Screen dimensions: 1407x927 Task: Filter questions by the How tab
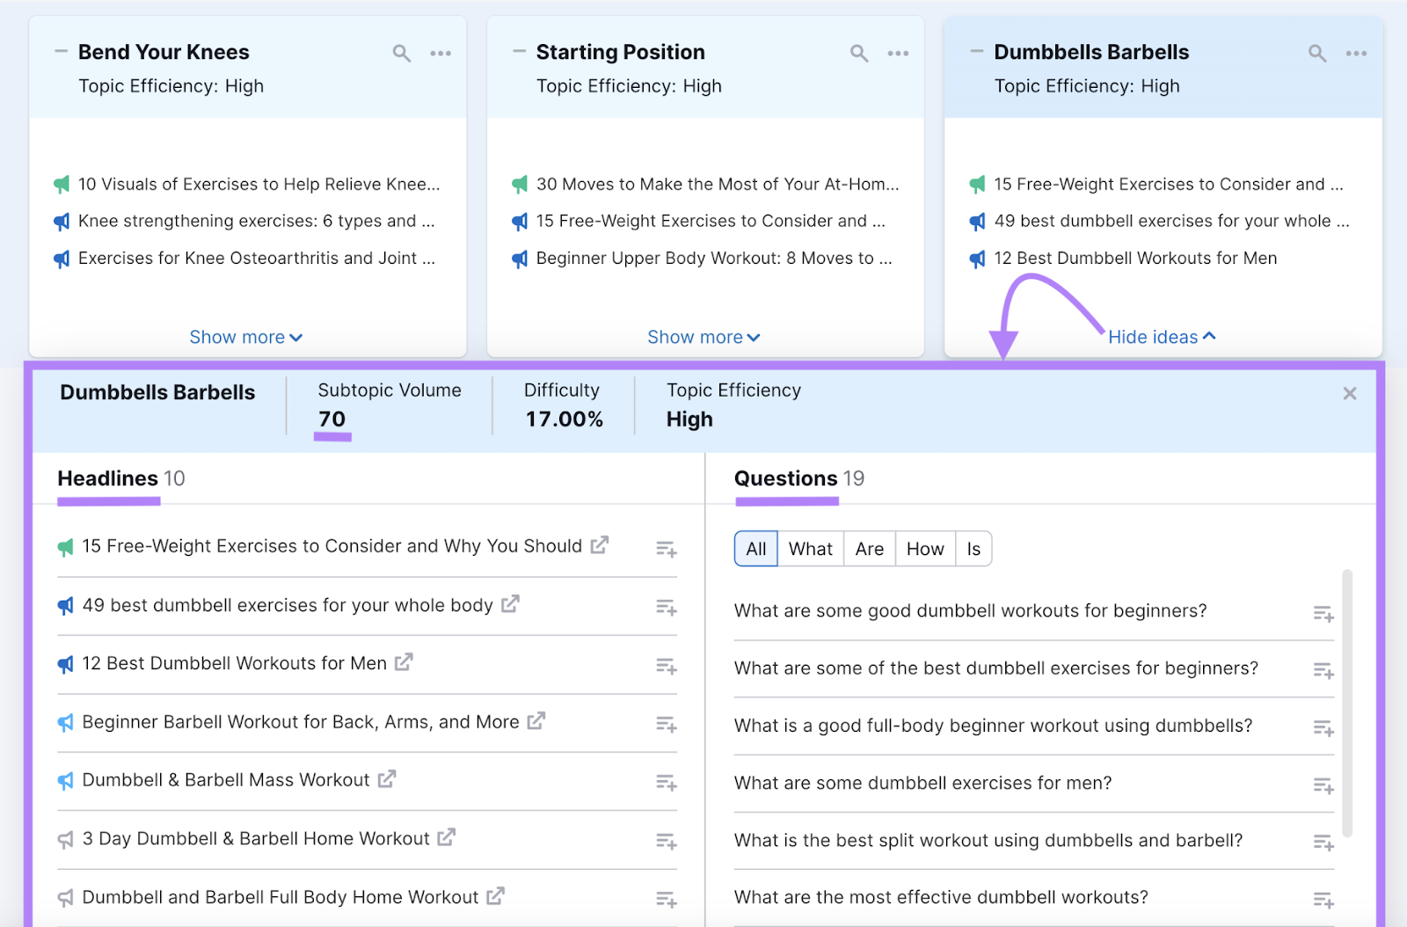pyautogui.click(x=924, y=549)
